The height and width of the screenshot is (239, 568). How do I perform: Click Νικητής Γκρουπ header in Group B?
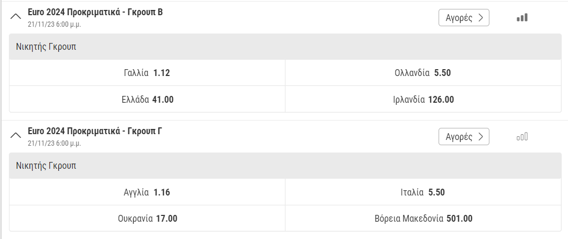[285, 47]
